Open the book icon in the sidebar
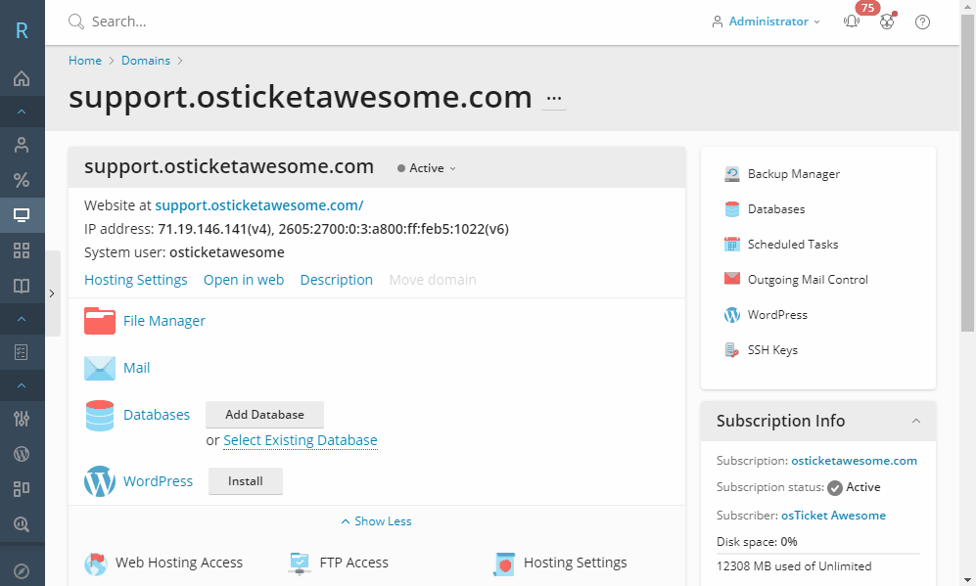 [22, 287]
